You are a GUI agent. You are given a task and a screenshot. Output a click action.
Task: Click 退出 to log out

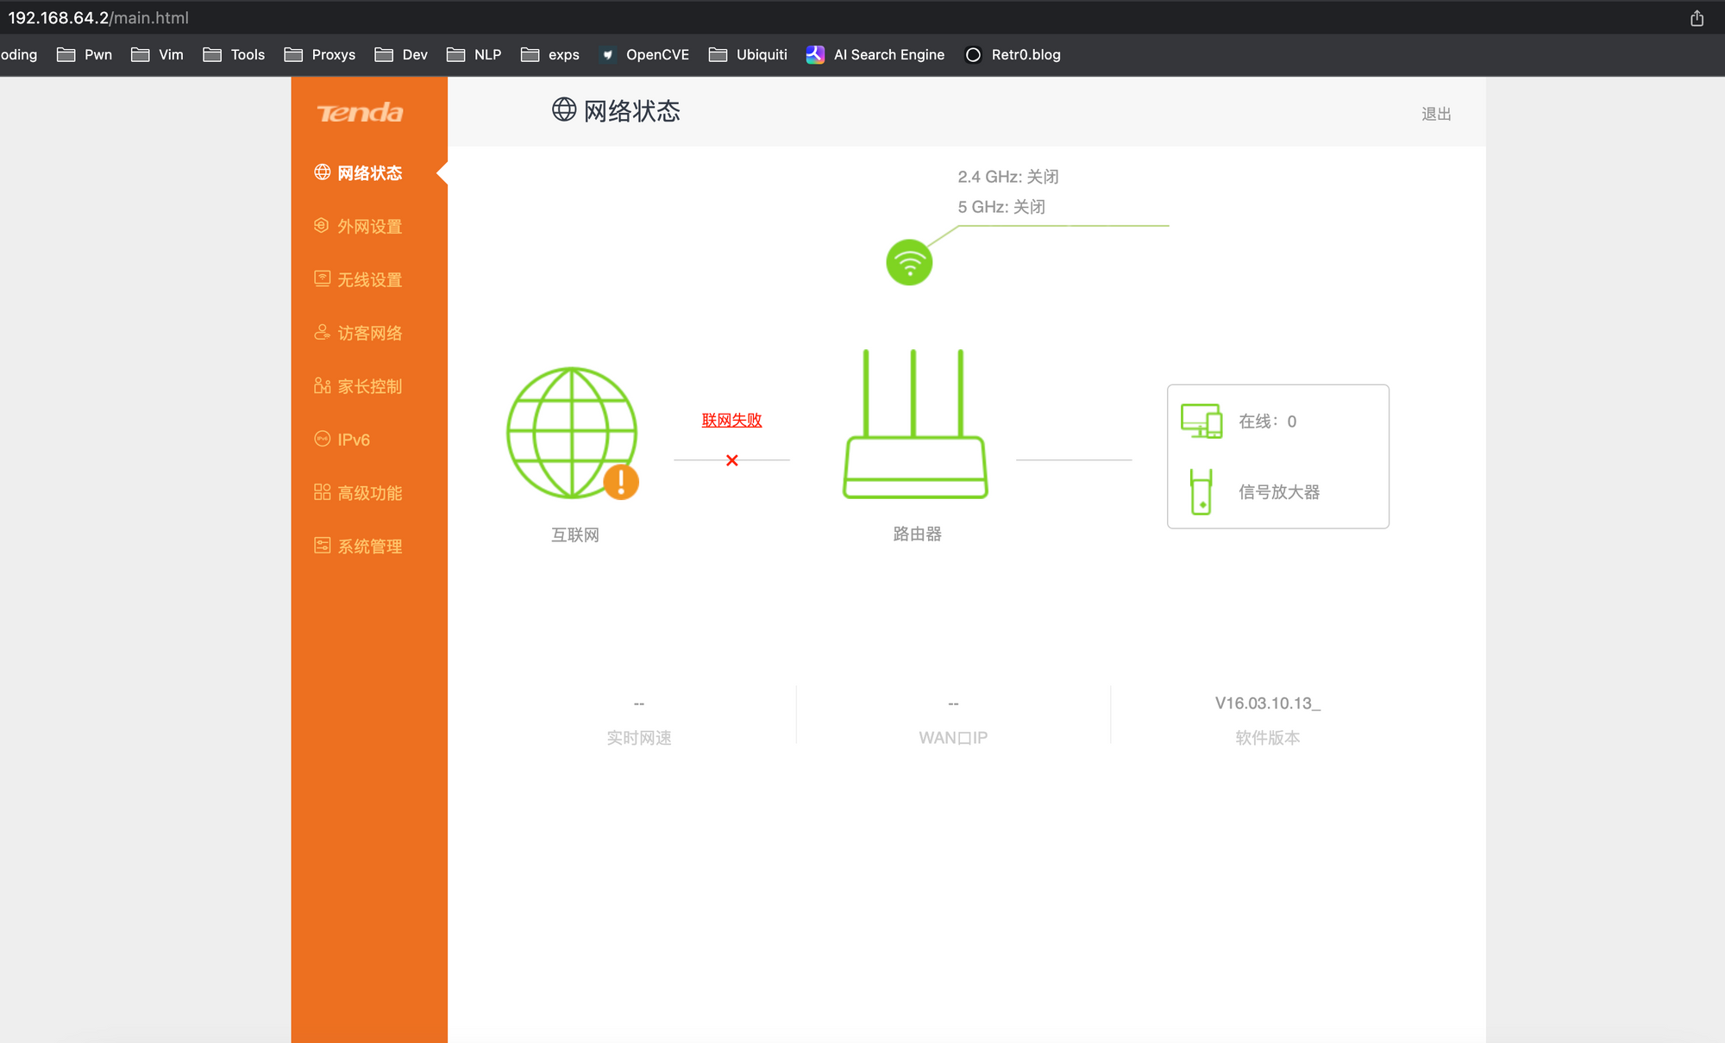point(1436,114)
